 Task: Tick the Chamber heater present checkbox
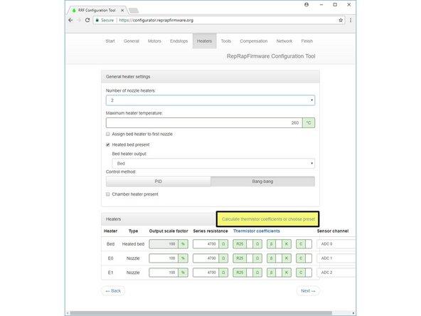[107, 194]
